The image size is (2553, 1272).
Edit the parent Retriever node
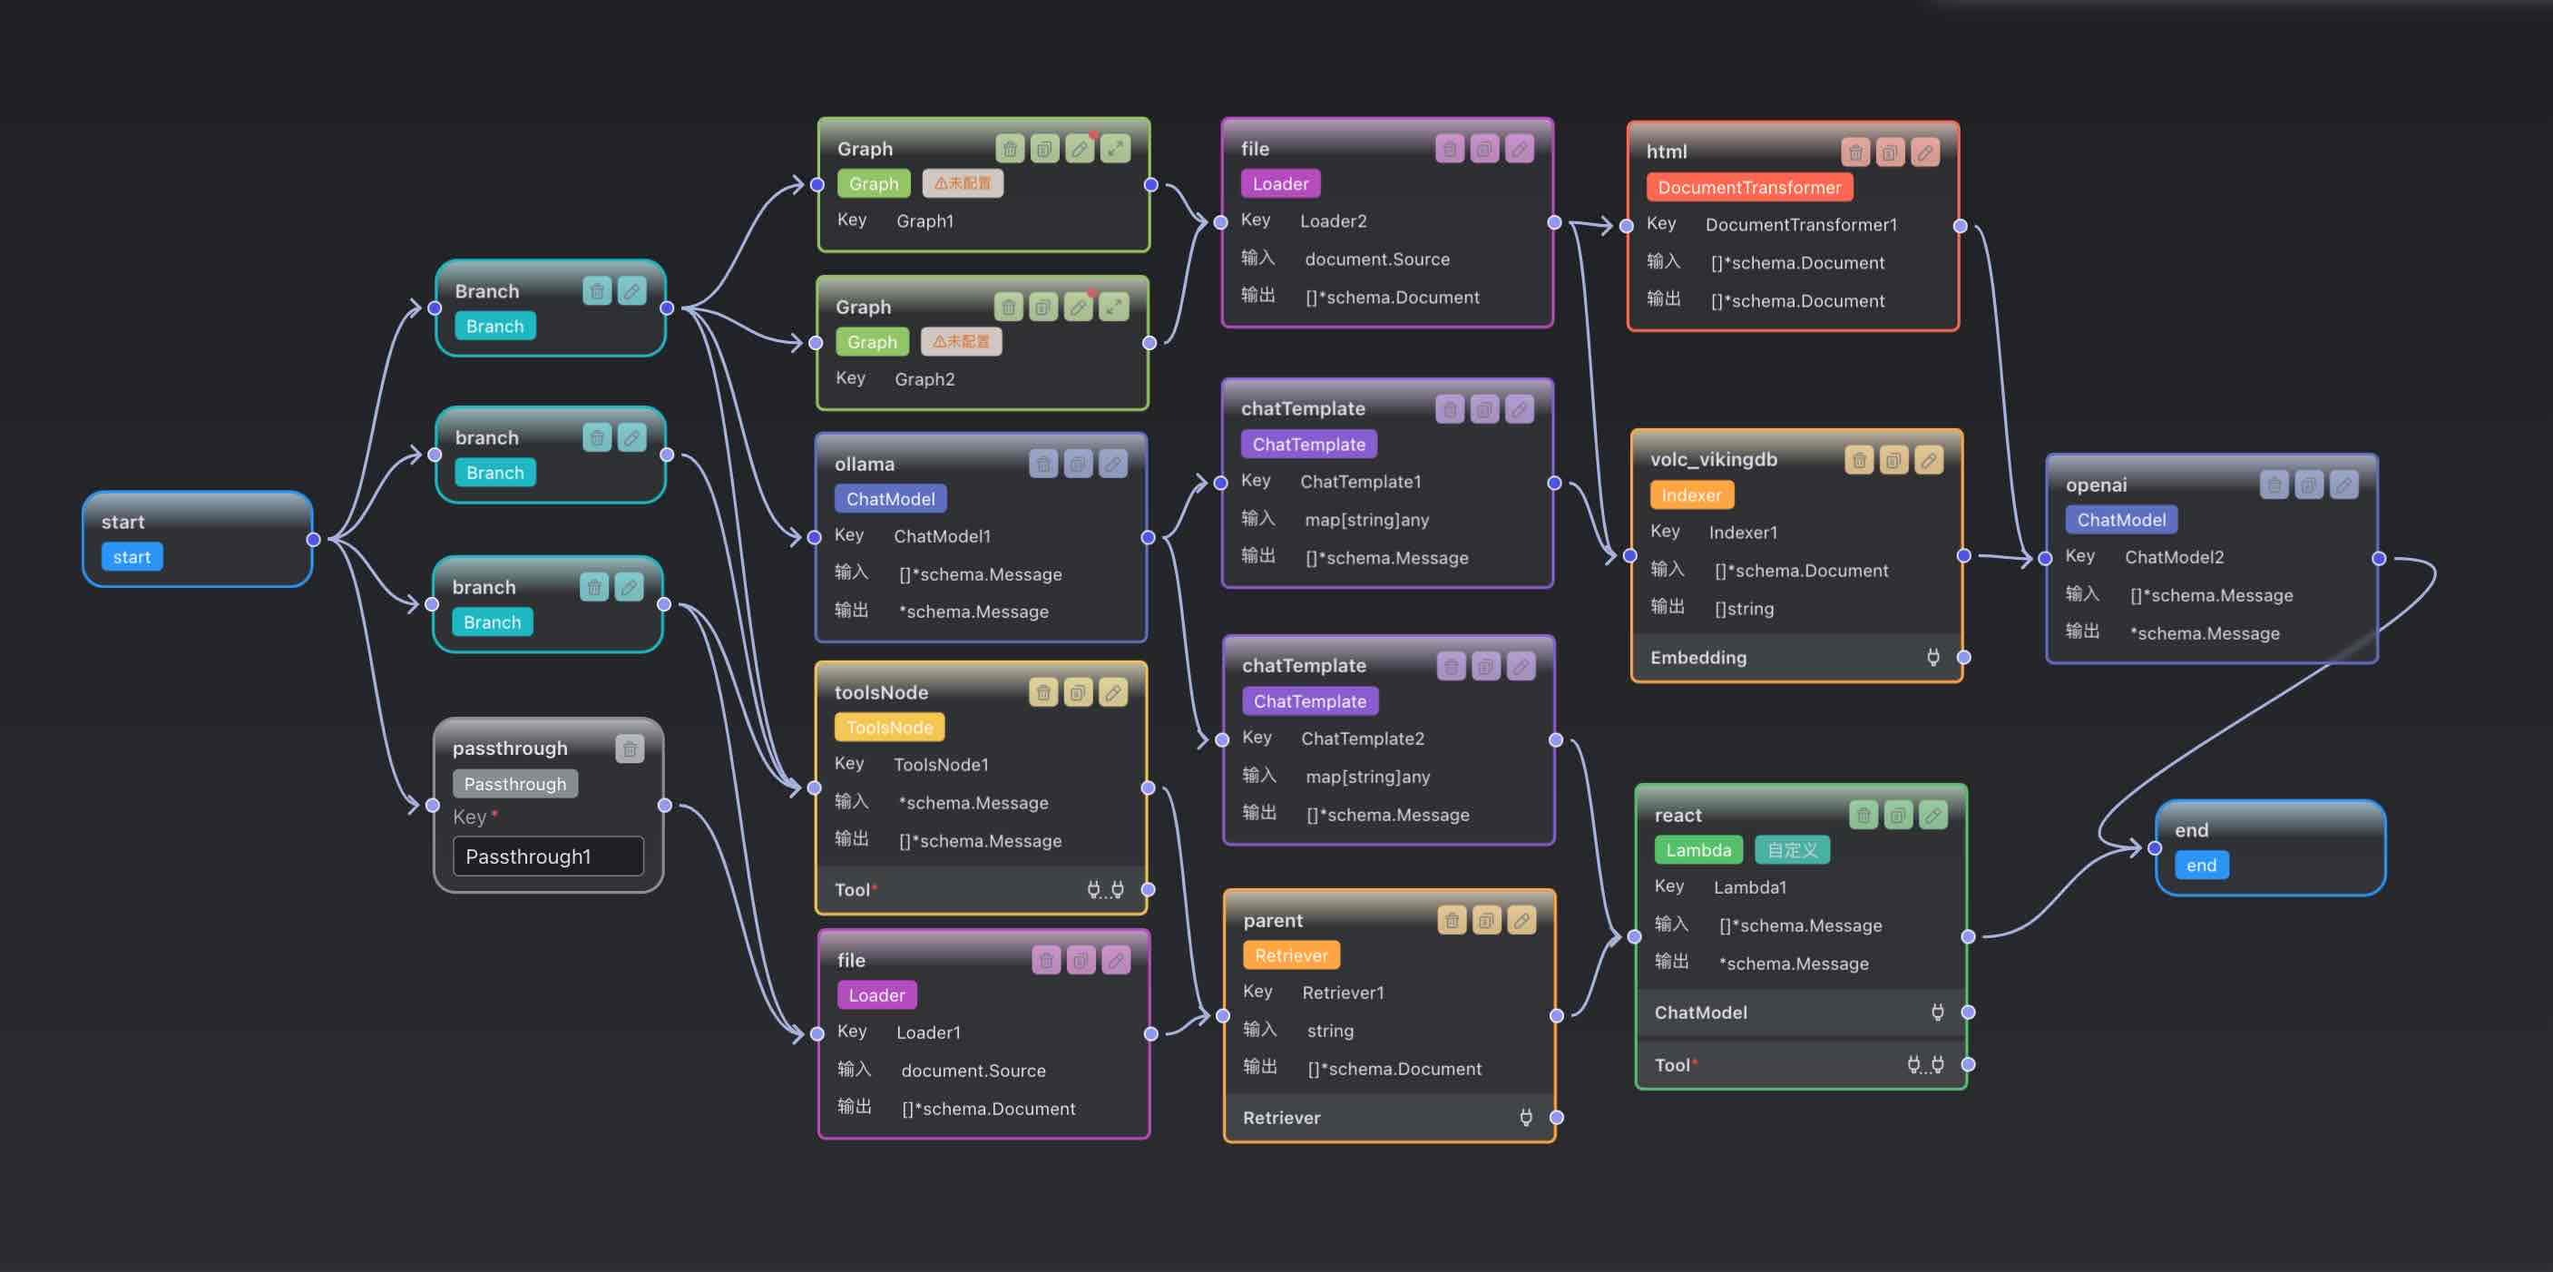[1521, 921]
